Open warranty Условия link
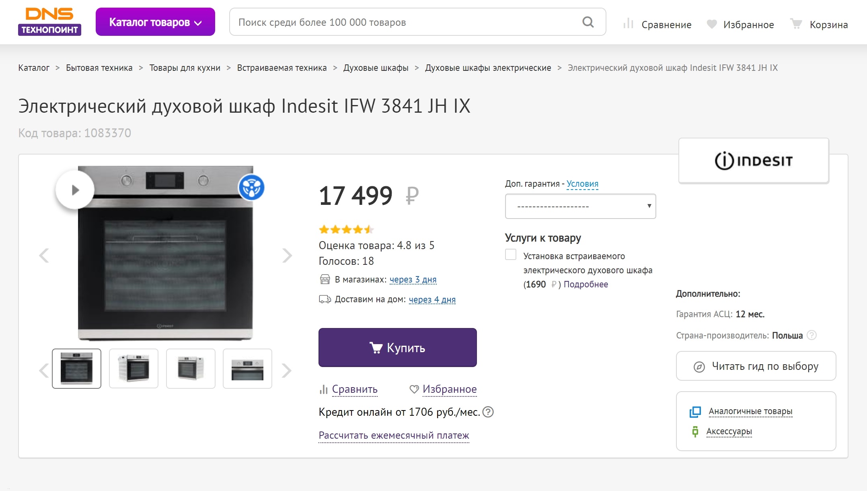 (x=582, y=184)
